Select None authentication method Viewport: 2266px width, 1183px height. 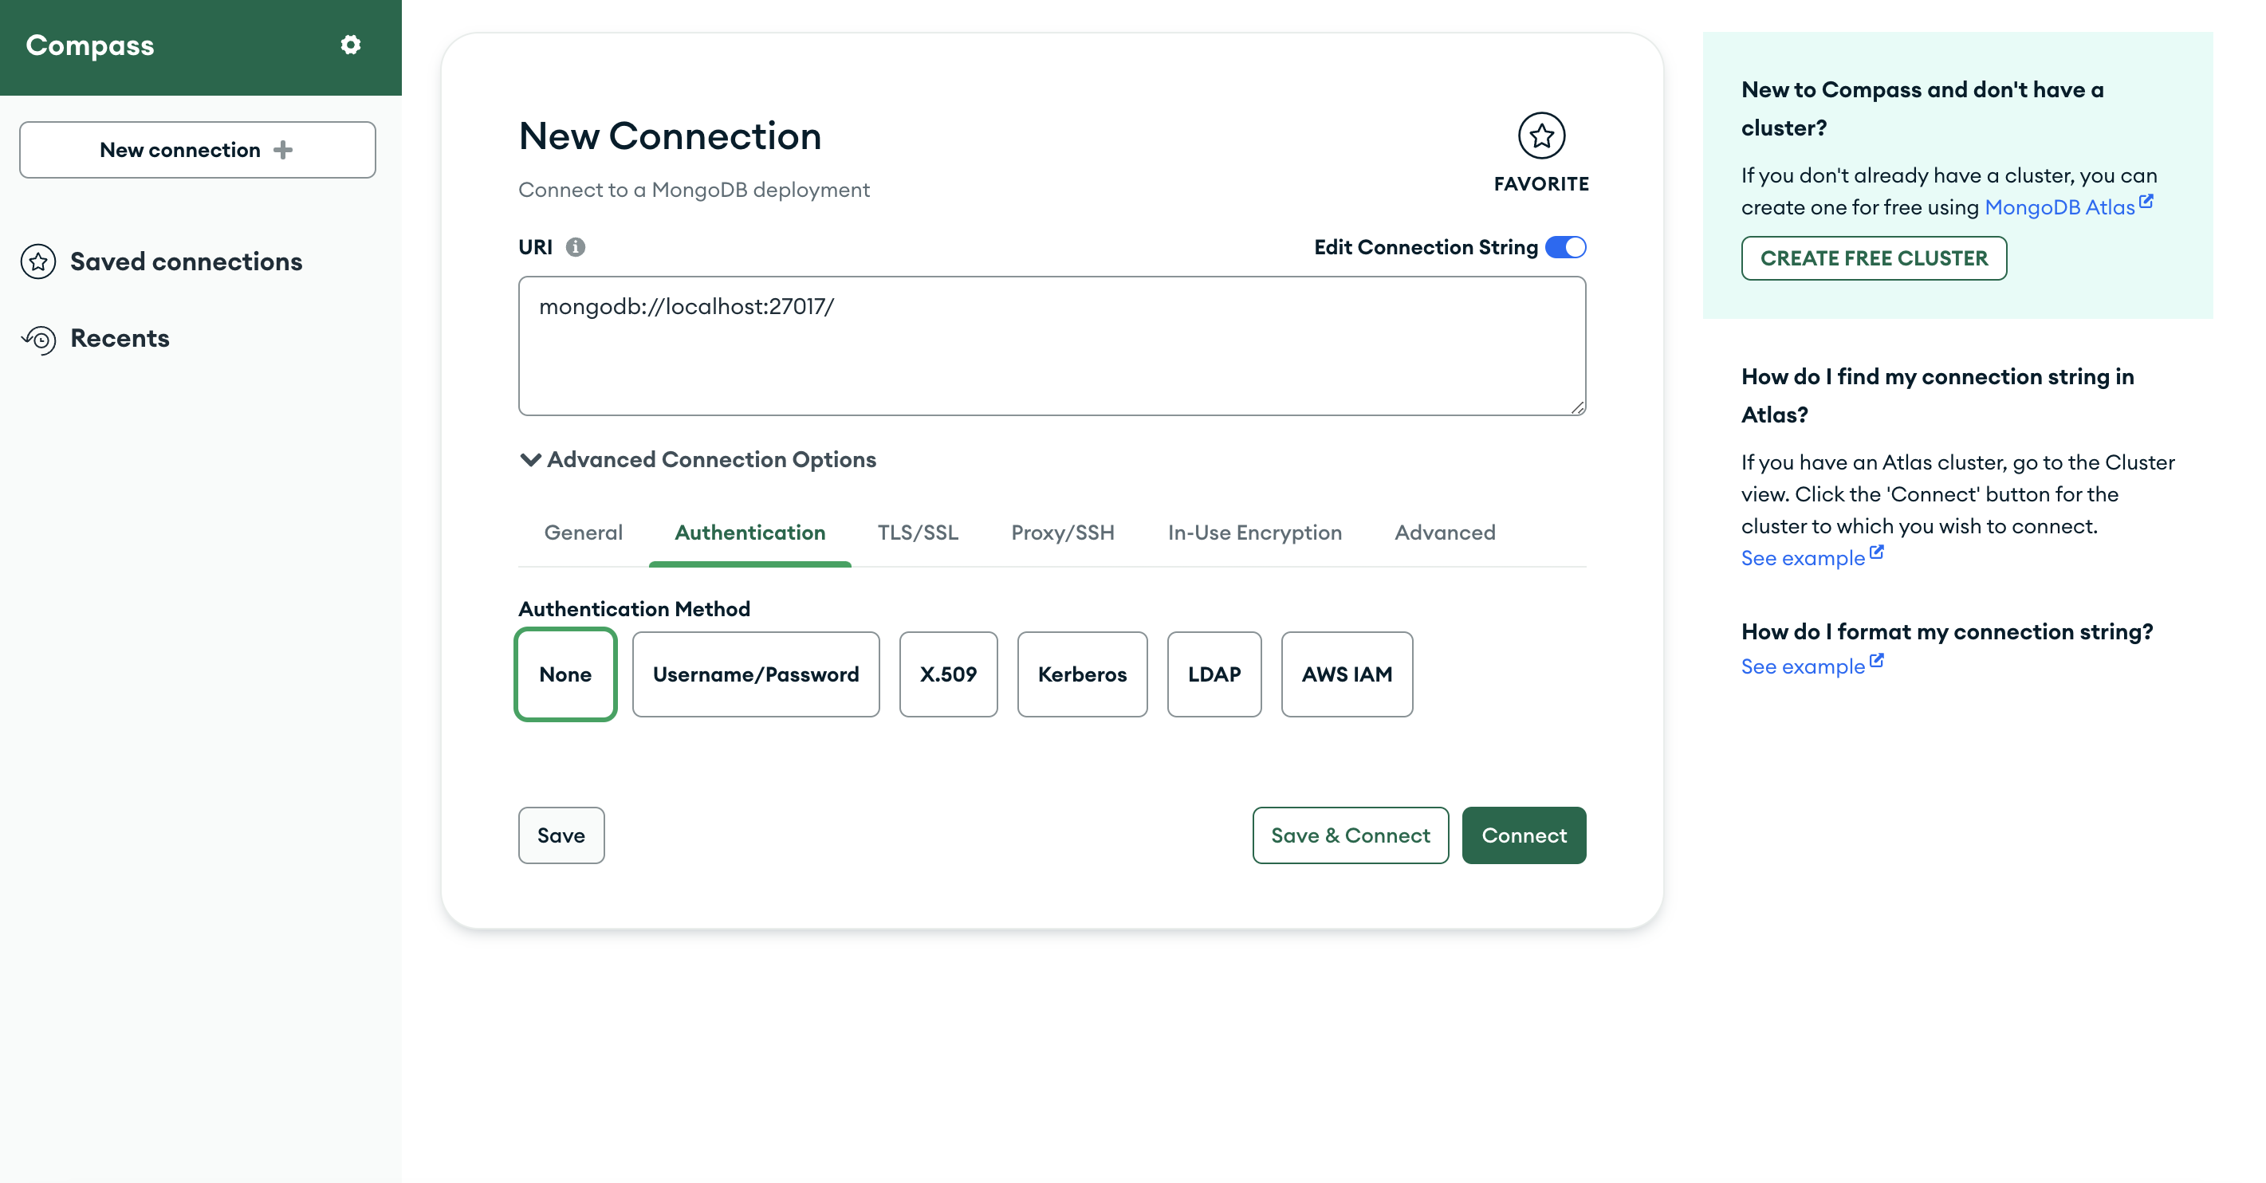point(565,674)
